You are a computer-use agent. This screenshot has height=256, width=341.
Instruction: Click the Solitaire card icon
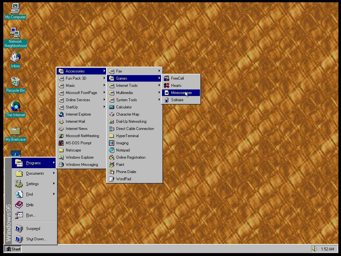(x=167, y=100)
